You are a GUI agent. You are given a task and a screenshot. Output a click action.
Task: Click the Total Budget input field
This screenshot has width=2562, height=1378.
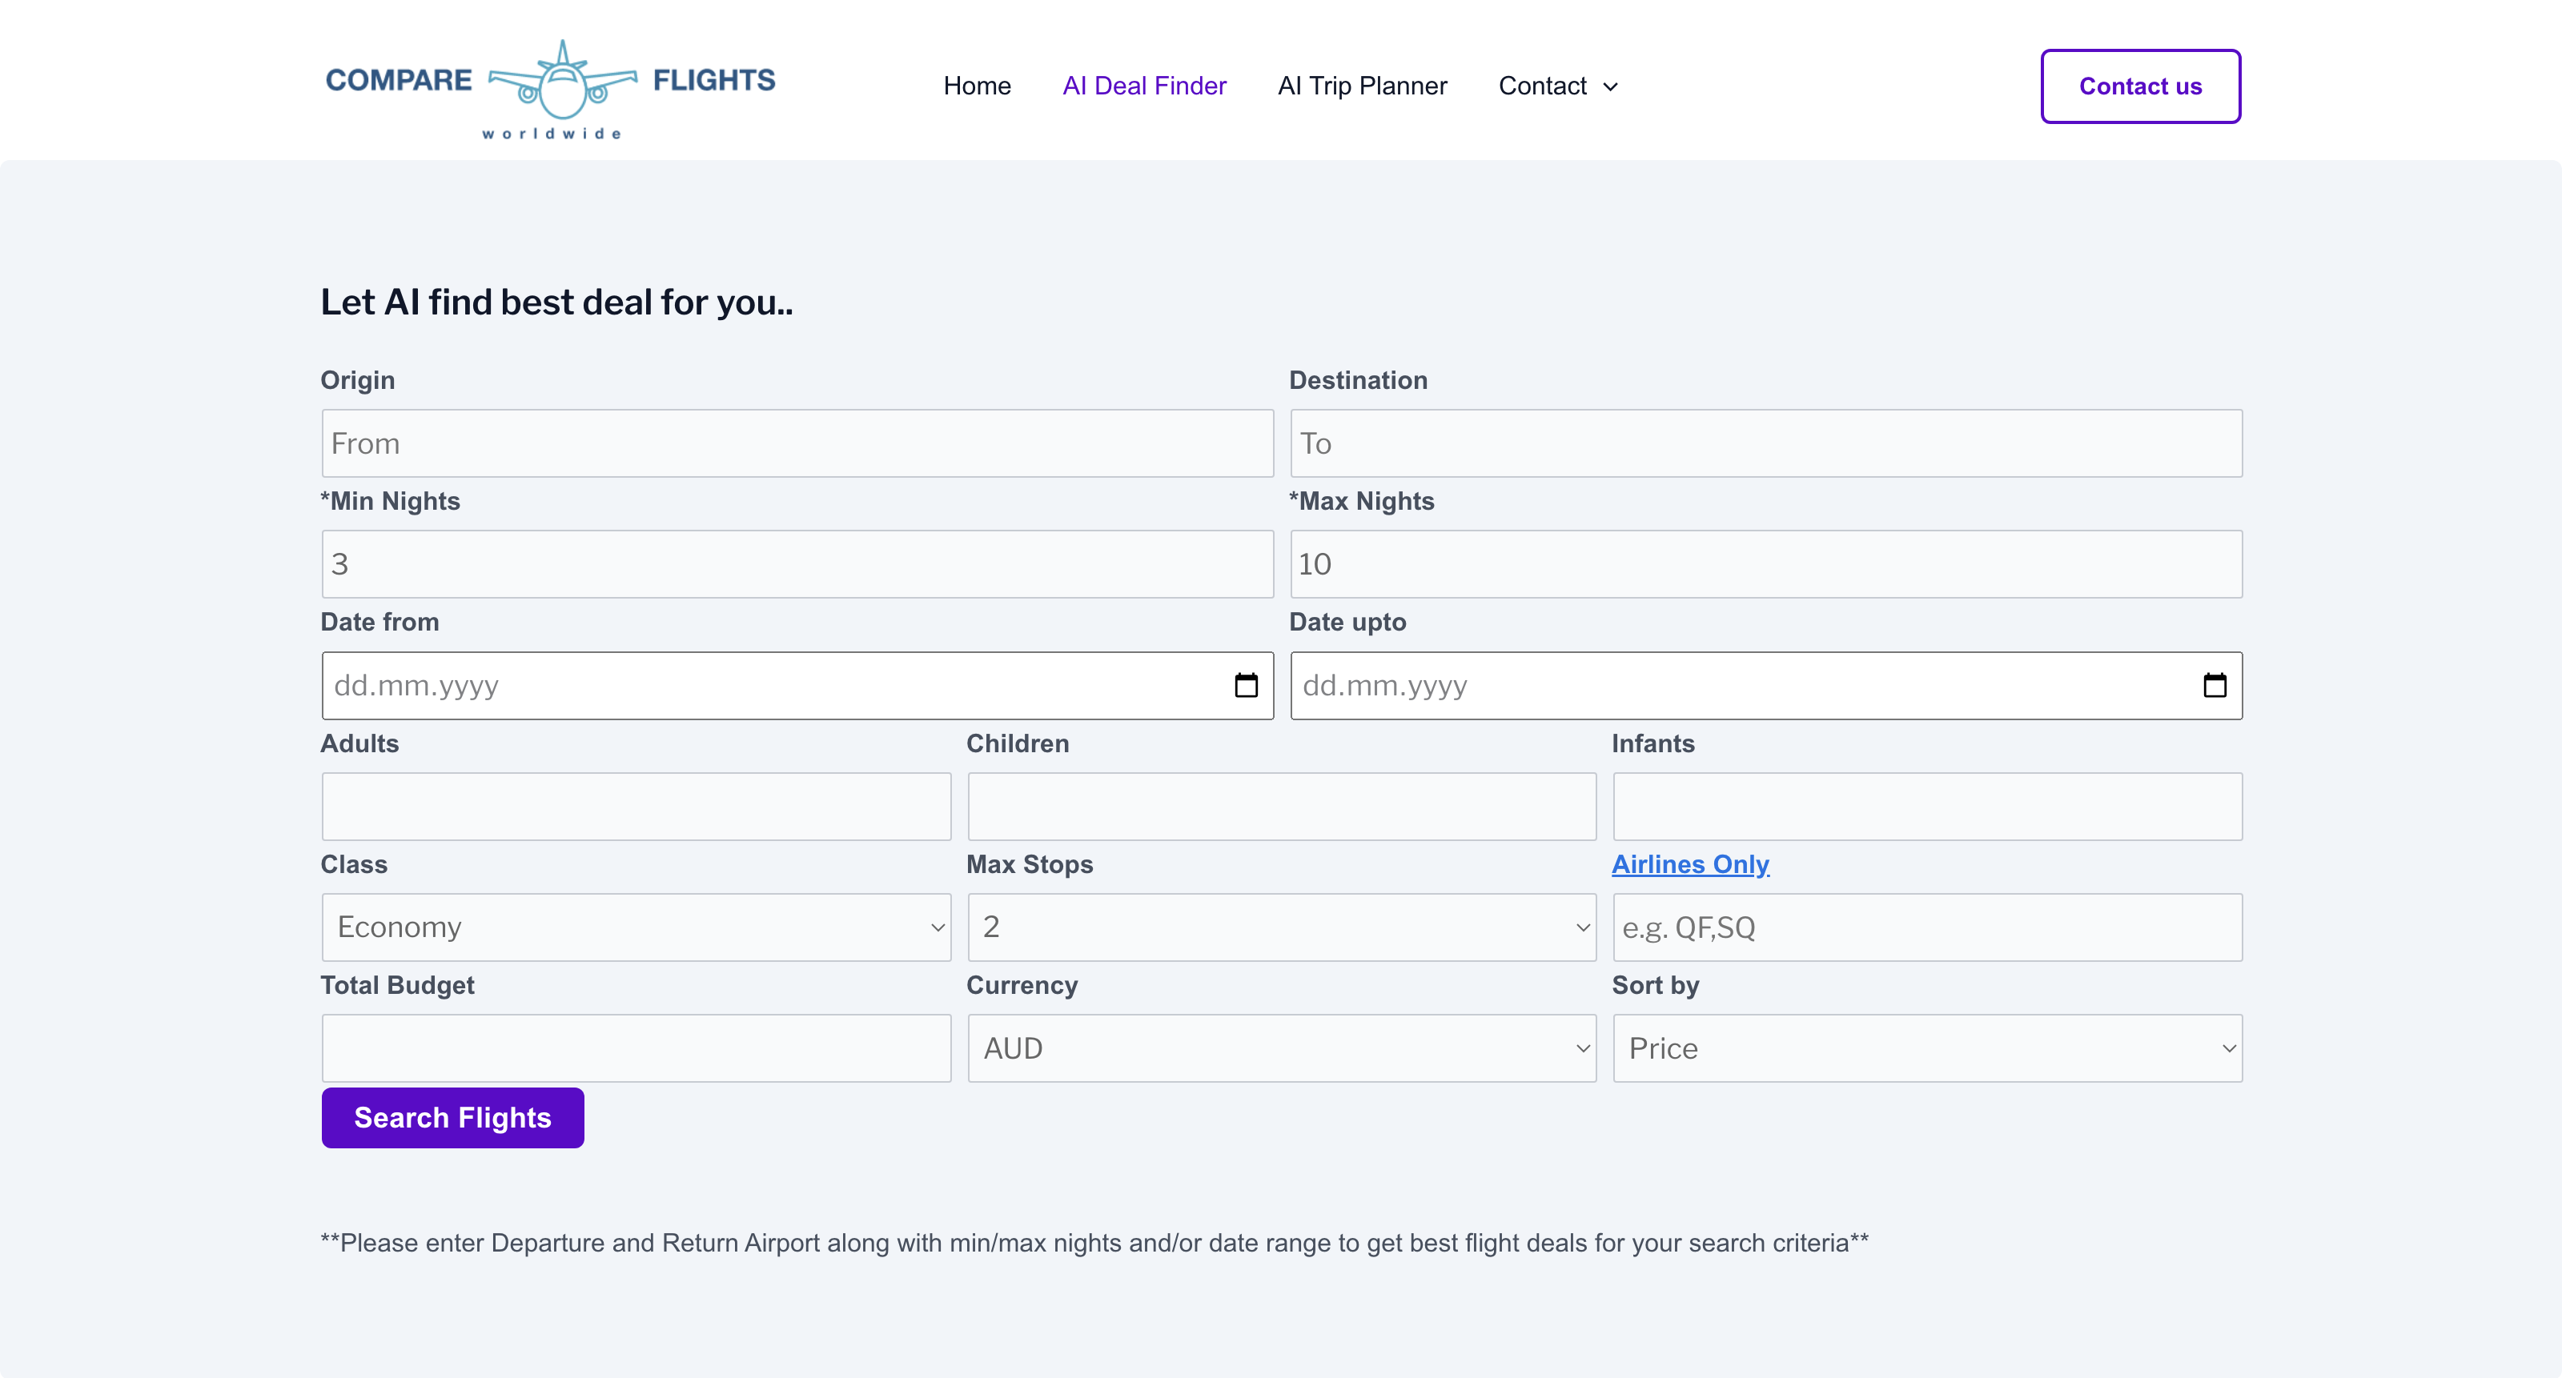point(636,1048)
